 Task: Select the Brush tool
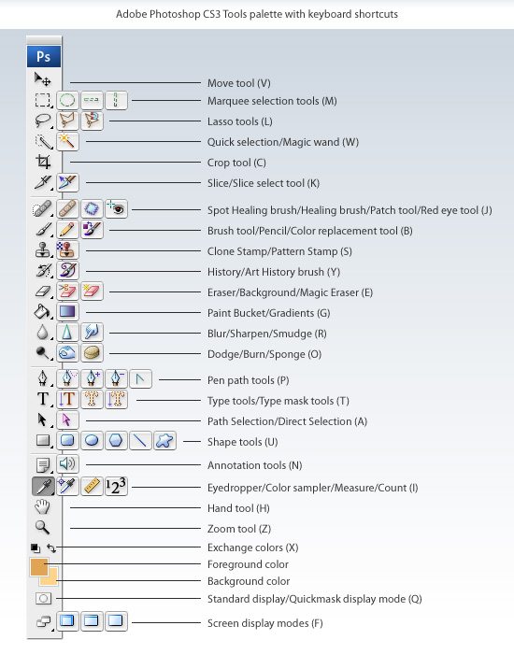[43, 230]
